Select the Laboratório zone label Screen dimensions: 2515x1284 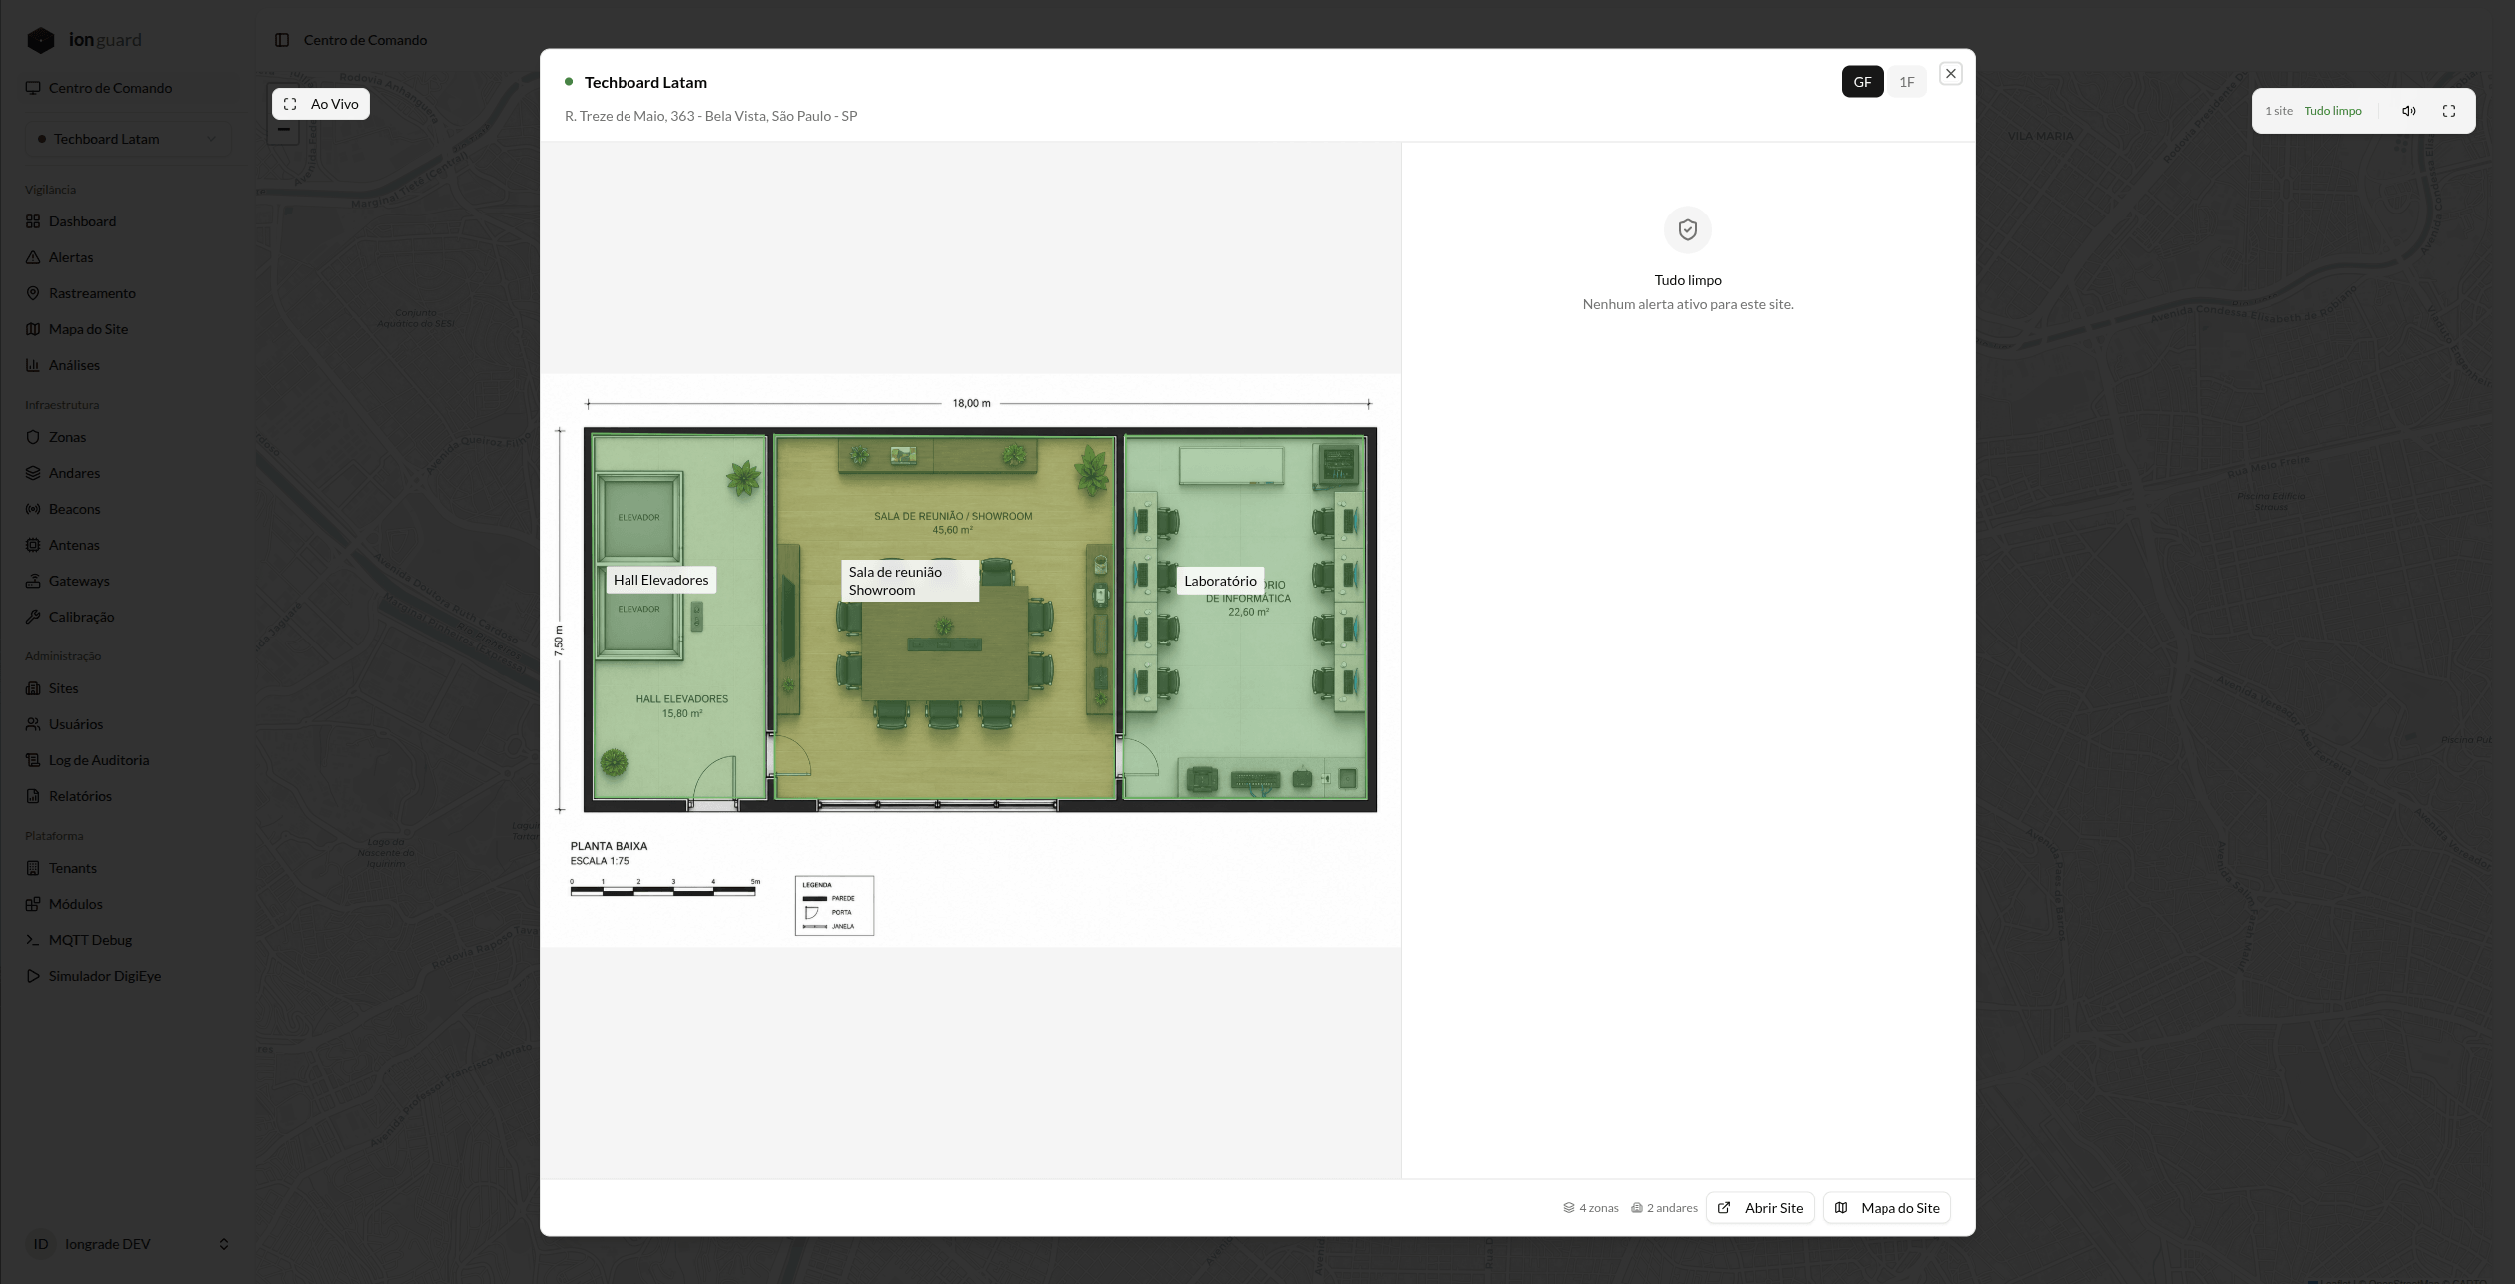point(1220,581)
